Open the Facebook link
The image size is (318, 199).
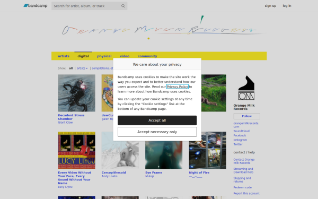click(x=240, y=135)
